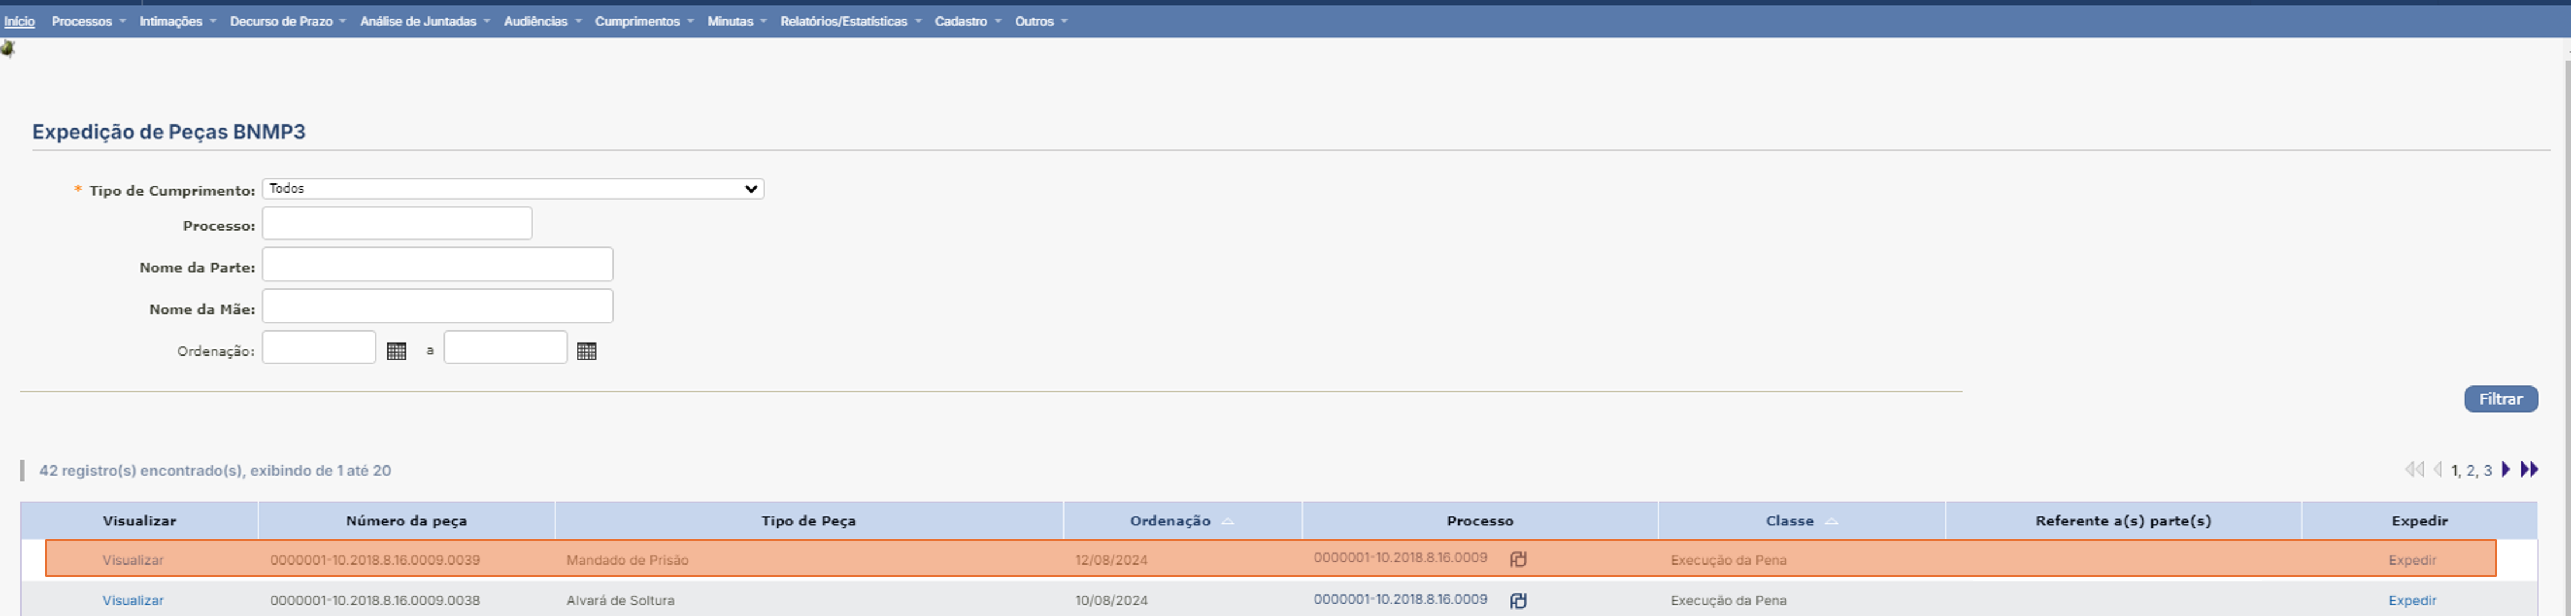Image resolution: width=2571 pixels, height=616 pixels.
Task: Expand the Processos menu
Action: pos(88,21)
